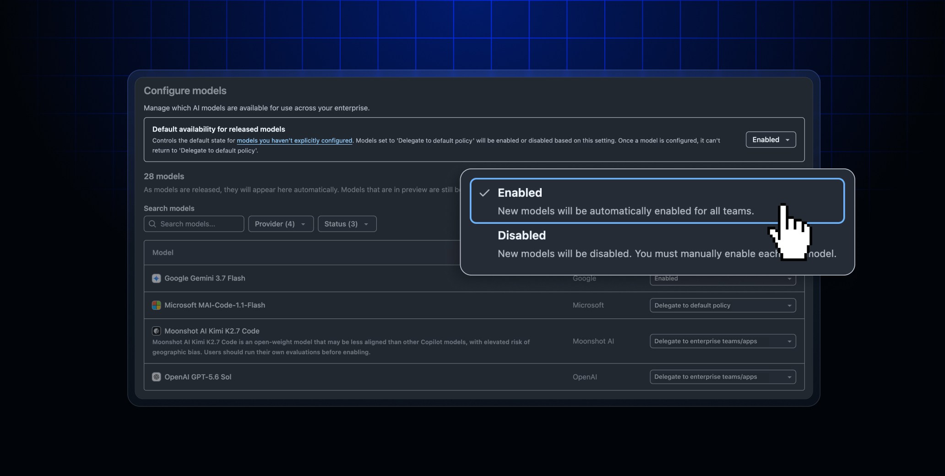Click the Model column header
Viewport: 945px width, 476px height.
tap(163, 253)
